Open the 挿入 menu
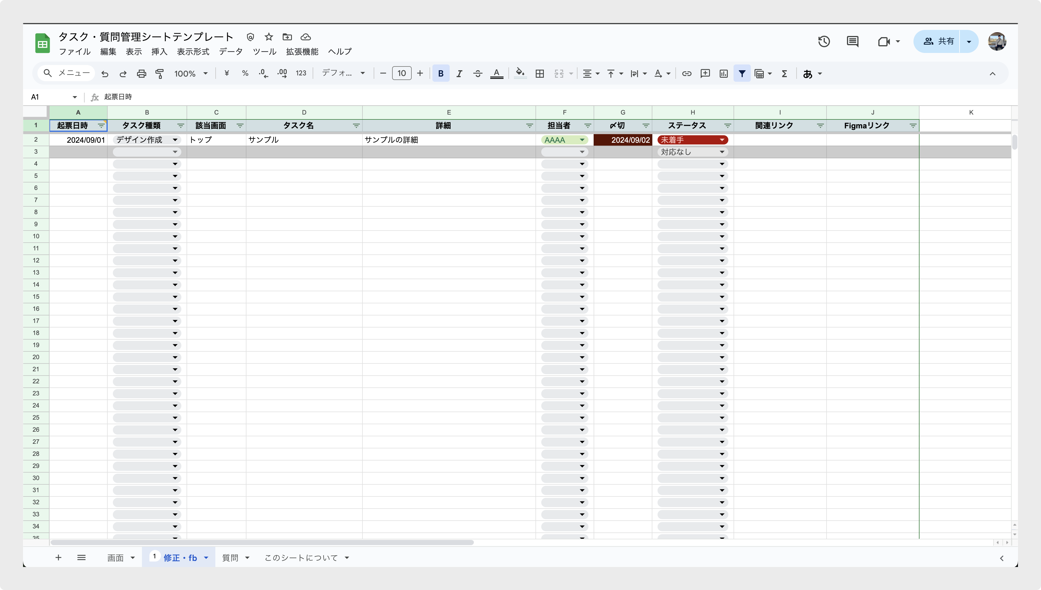Image resolution: width=1041 pixels, height=590 pixels. (159, 52)
